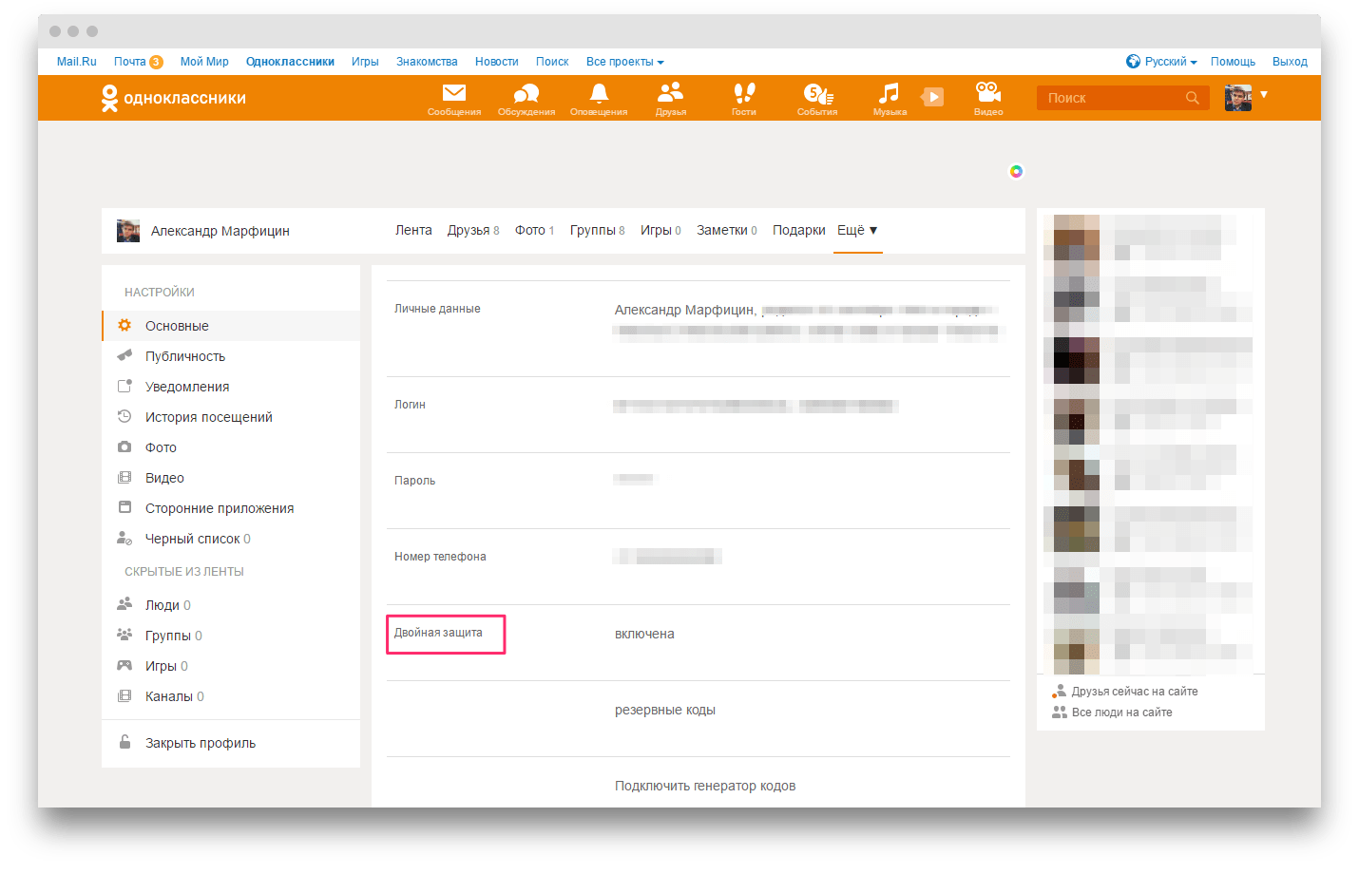Click the music player play button
1359x874 pixels.
[933, 97]
